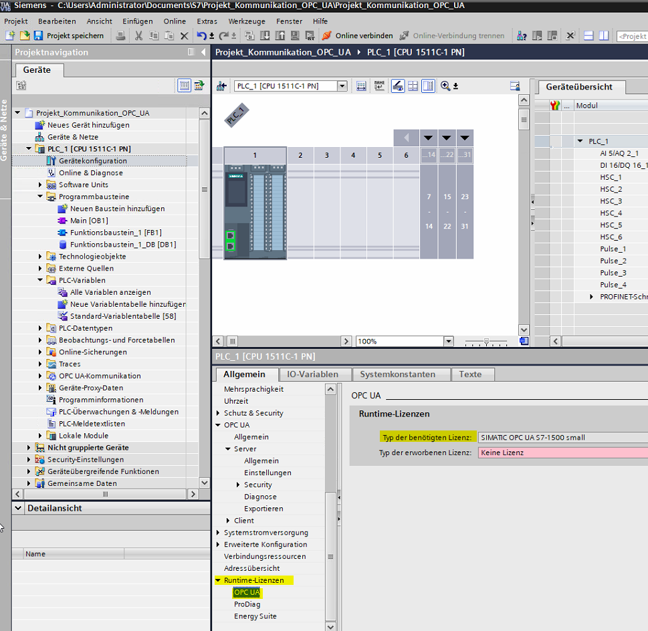648x631 pixels.
Task: Click the cross-reference icon in the toolbar
Action: coord(570,36)
